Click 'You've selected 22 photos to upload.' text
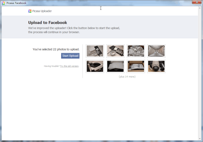The width and height of the screenshot is (203, 142). (56, 49)
